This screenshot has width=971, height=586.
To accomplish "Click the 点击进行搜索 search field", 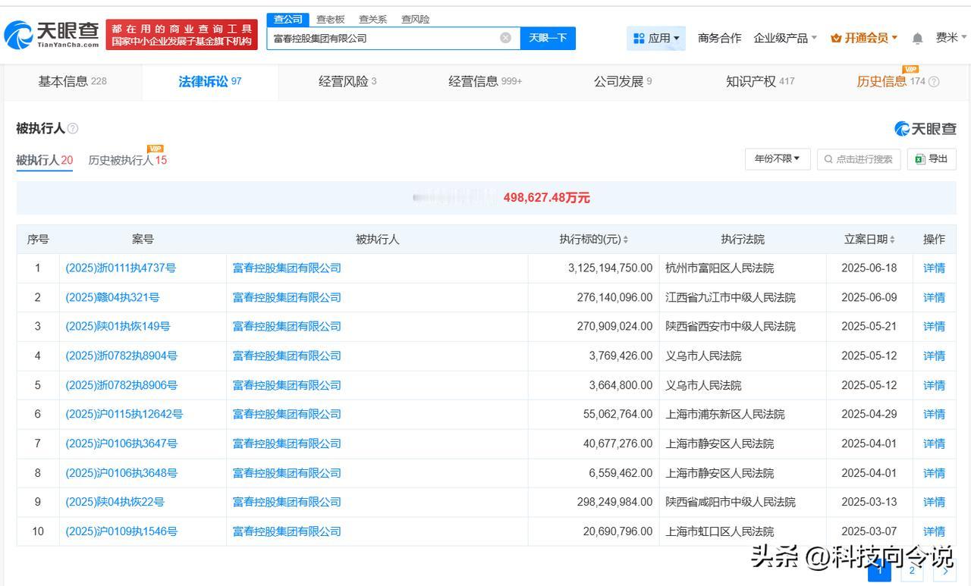I will 859,159.
